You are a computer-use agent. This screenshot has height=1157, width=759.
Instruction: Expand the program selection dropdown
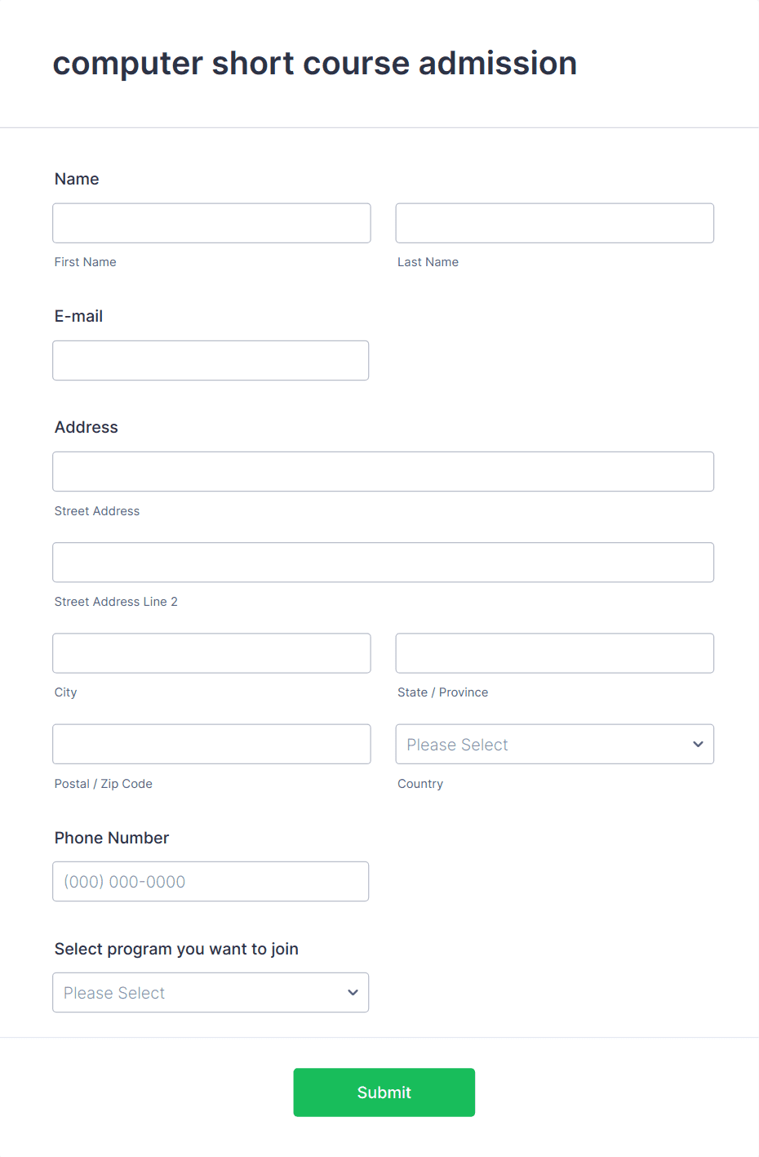click(x=211, y=992)
